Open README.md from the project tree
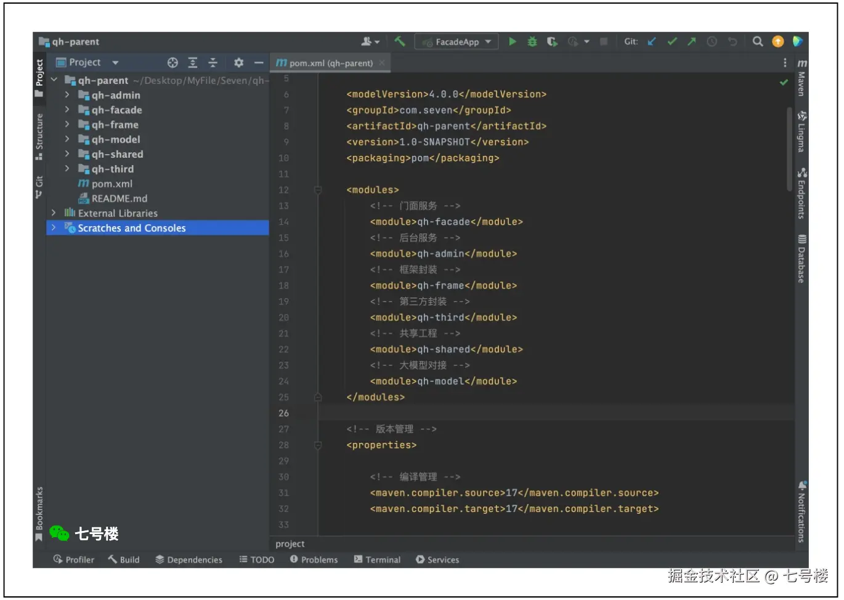The width and height of the screenshot is (844, 600). [x=119, y=198]
